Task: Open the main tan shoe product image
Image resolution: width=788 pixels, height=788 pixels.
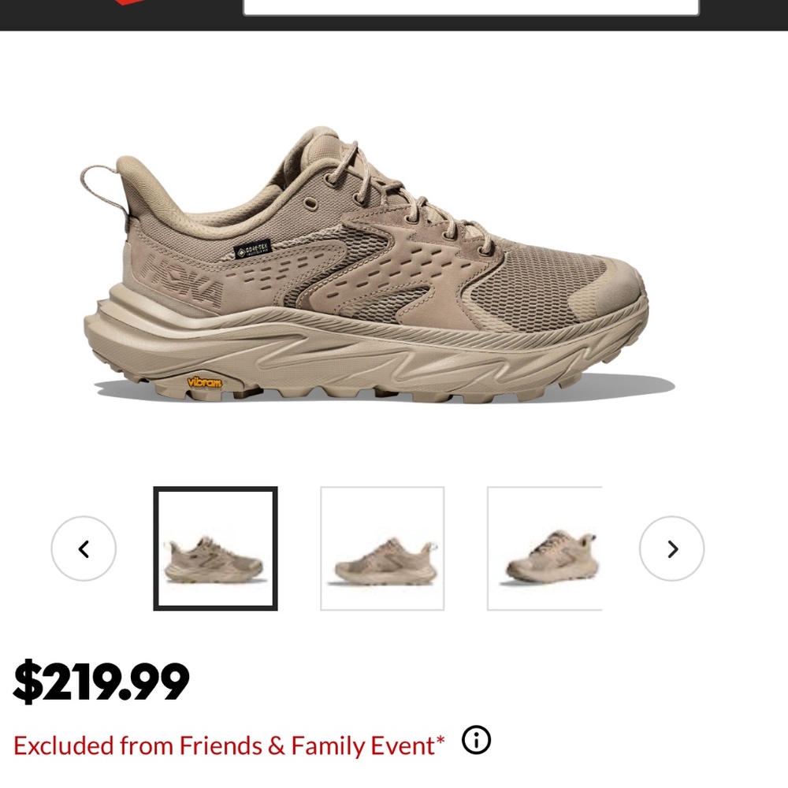Action: 366,264
